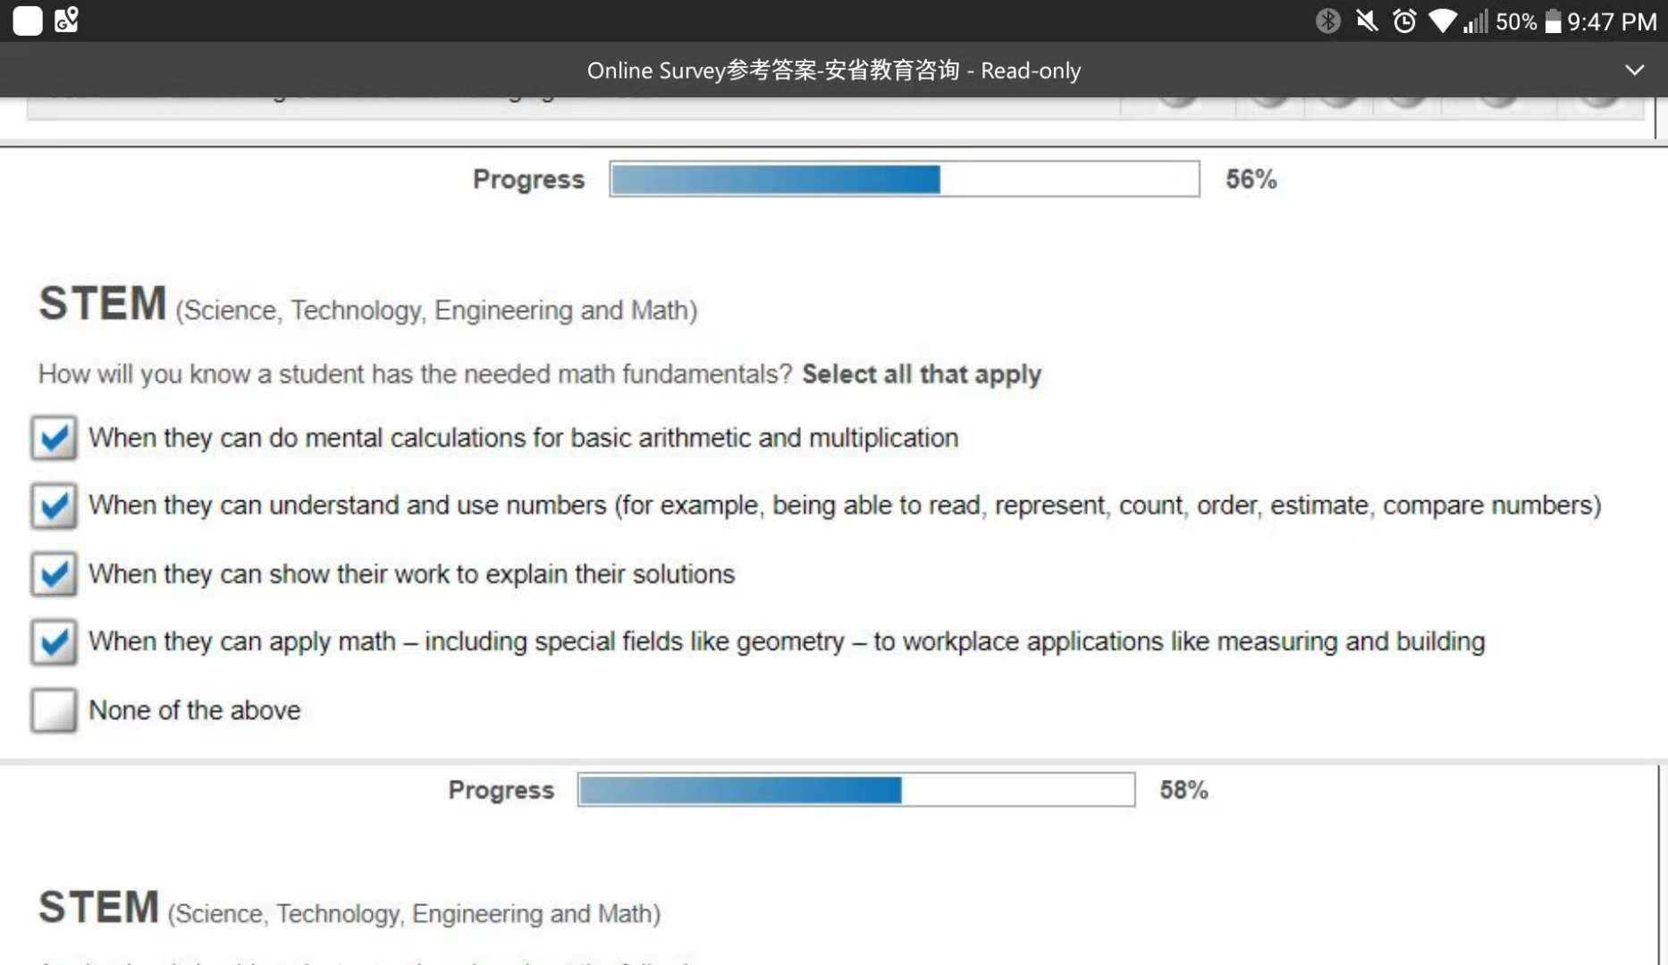
Task: Tap the battery 50% indicator icon
Action: pyautogui.click(x=1553, y=21)
